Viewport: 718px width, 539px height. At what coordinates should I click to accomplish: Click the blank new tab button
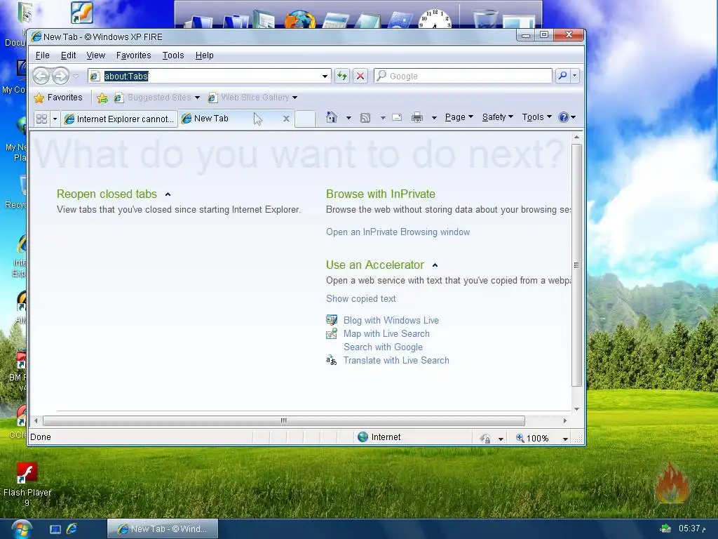(x=304, y=119)
